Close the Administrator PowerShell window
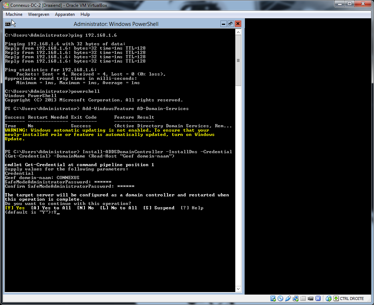The height and width of the screenshot is (305, 374). 238,24
